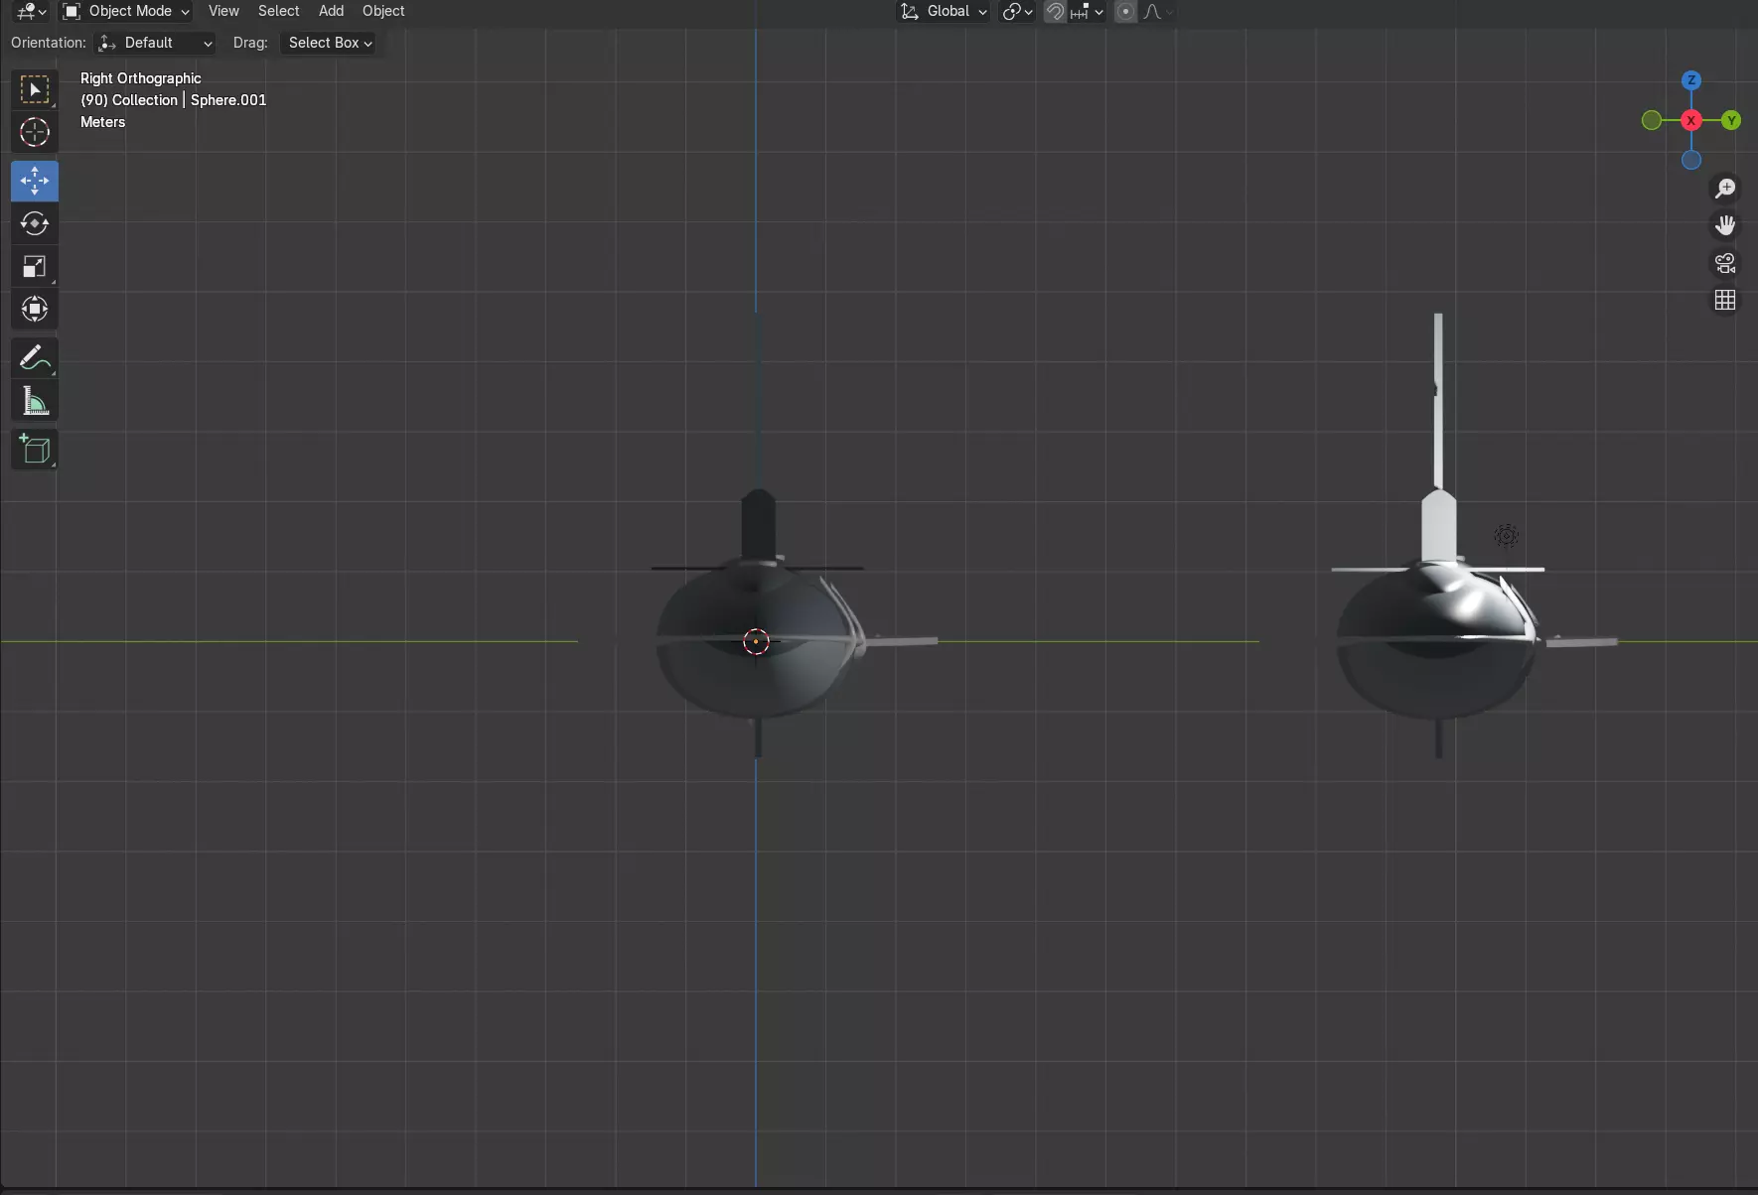Click the 'Right Orthographic' view label
1758x1195 pixels.
[141, 78]
